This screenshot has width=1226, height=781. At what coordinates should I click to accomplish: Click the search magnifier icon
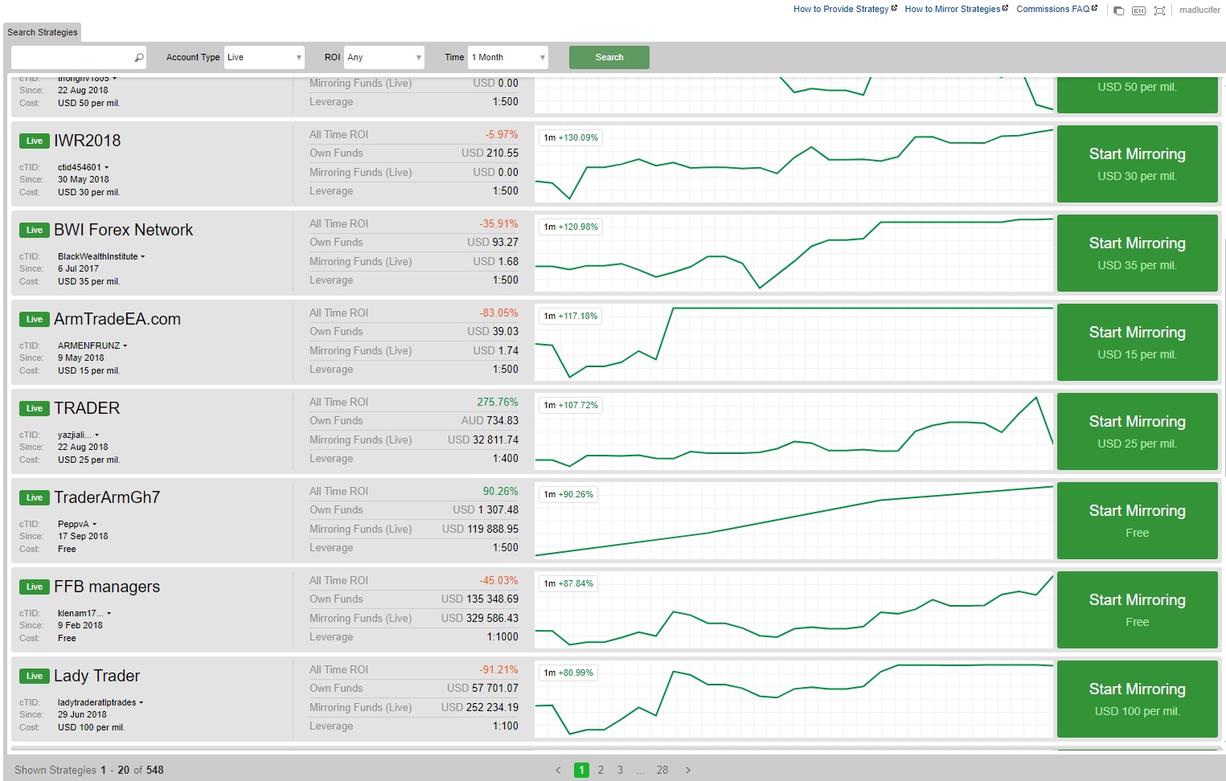click(139, 58)
